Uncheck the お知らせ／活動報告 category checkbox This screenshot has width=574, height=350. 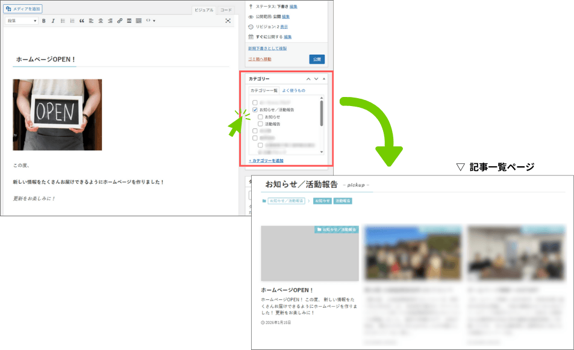point(255,110)
